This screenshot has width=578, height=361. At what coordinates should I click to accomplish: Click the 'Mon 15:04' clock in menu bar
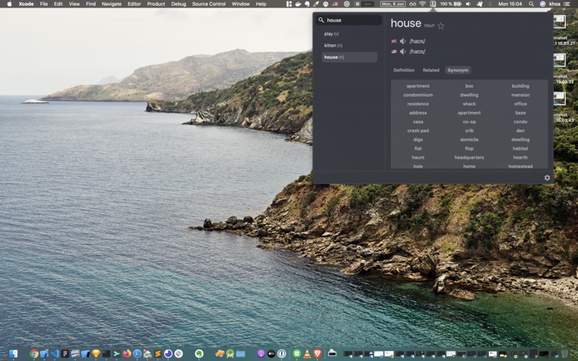(x=510, y=4)
